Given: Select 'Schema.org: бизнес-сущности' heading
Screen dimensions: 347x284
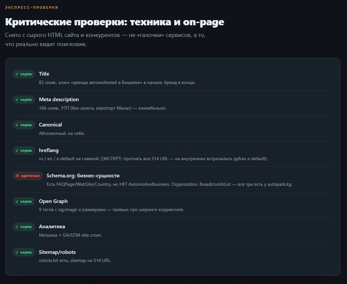Looking at the screenshot, I should (83, 176).
